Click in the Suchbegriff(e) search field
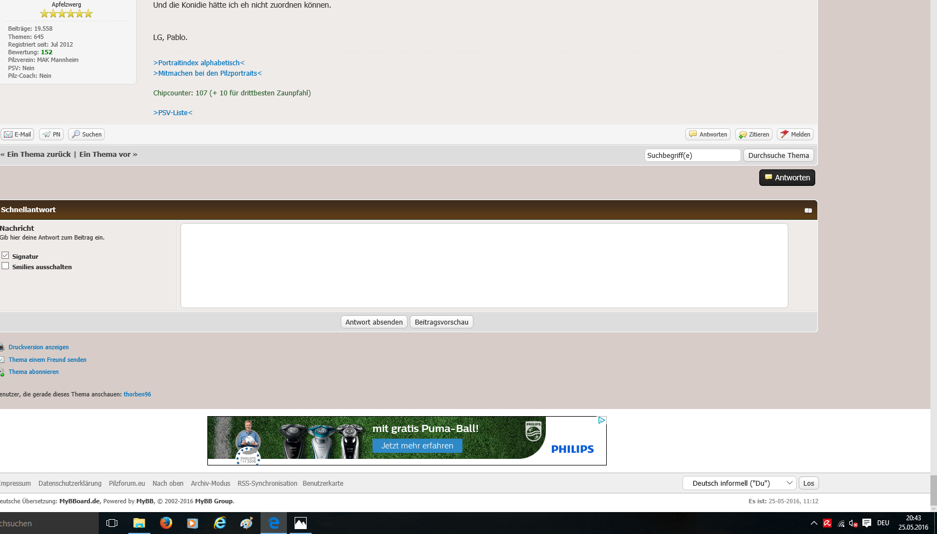This screenshot has height=534, width=937. (692, 156)
